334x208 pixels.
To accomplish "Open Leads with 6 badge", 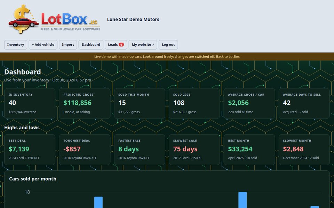I will click(x=116, y=45).
